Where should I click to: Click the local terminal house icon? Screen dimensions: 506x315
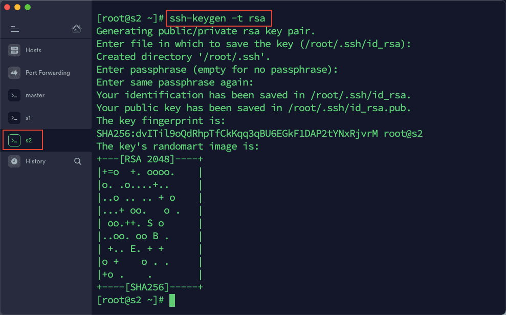[x=76, y=29]
